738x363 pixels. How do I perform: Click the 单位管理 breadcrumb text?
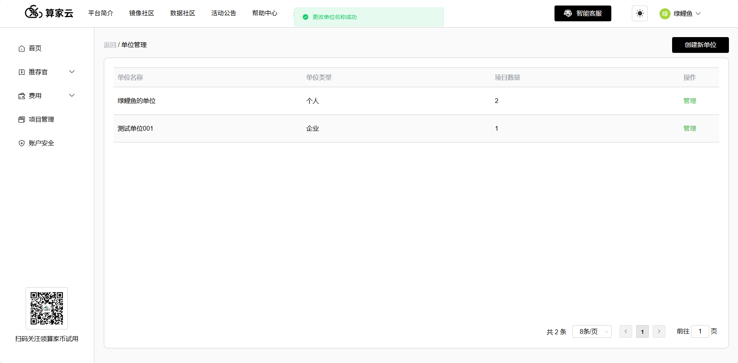click(x=134, y=45)
